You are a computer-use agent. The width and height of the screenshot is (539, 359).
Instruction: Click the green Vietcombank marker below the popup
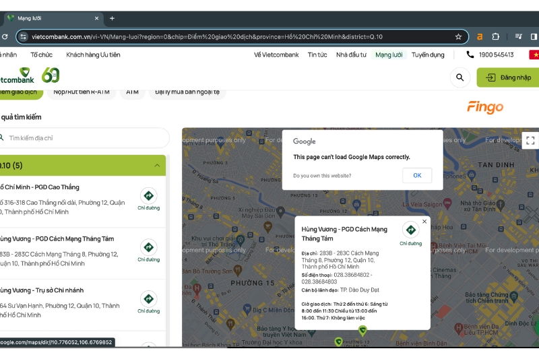362,331
